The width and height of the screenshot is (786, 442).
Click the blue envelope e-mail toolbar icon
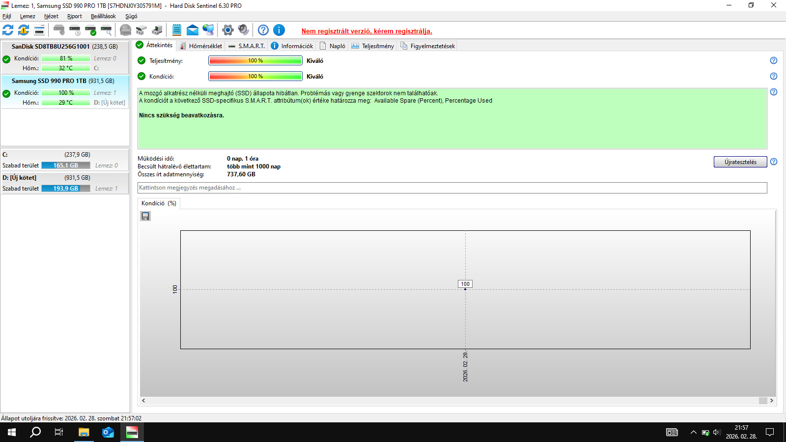193,30
